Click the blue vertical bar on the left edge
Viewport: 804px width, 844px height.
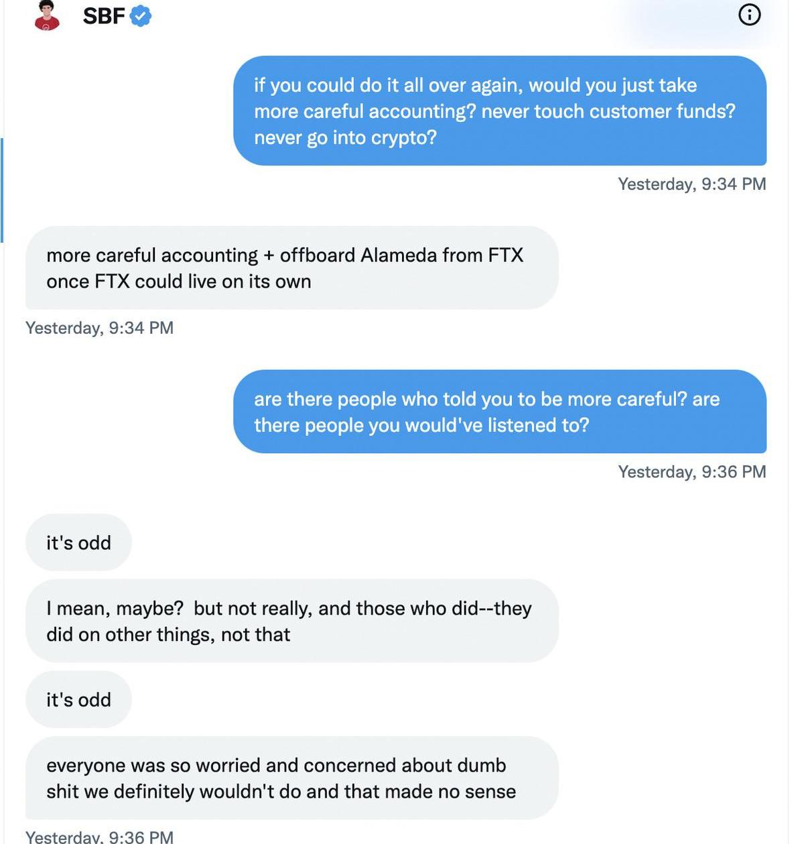pyautogui.click(x=2, y=190)
